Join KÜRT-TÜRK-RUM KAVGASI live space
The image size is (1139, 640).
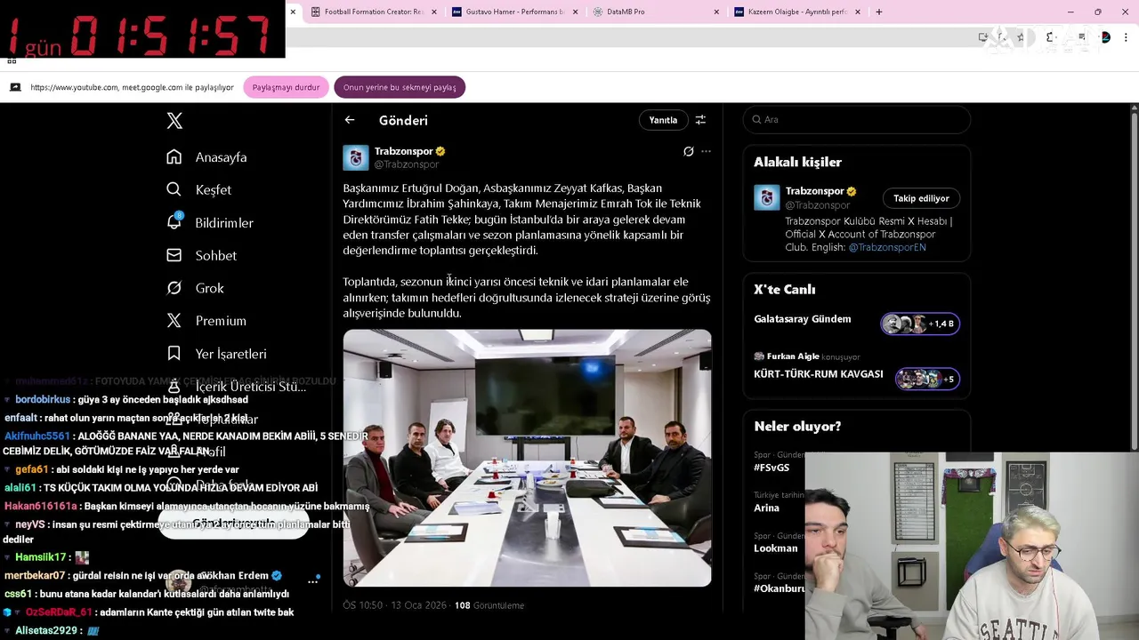point(819,374)
